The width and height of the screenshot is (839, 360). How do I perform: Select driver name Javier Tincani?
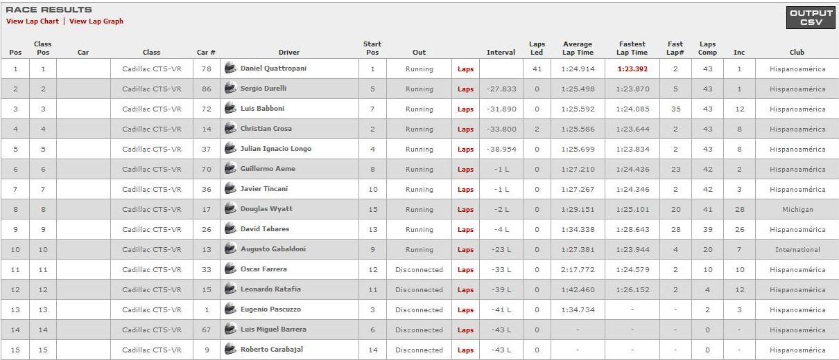point(264,189)
